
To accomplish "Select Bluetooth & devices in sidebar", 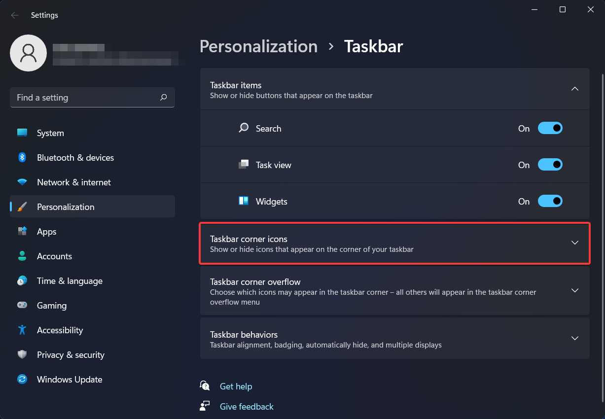I will pyautogui.click(x=75, y=157).
